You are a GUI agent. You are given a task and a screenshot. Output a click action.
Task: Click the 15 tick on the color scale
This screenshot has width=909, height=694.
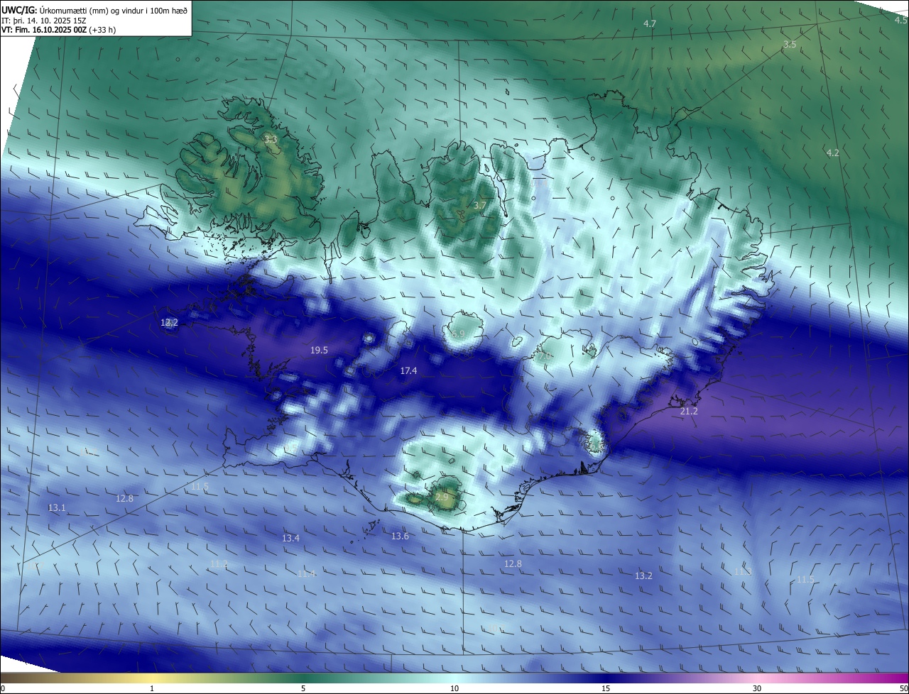[x=606, y=689]
